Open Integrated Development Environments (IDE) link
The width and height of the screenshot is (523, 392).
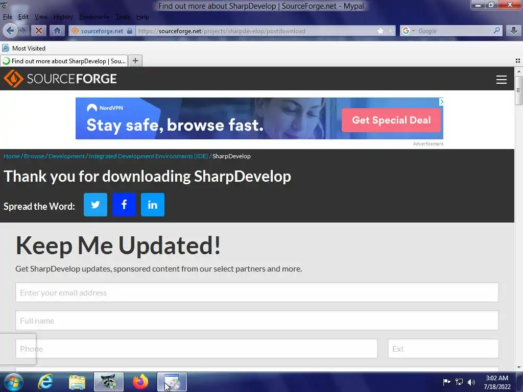149,156
